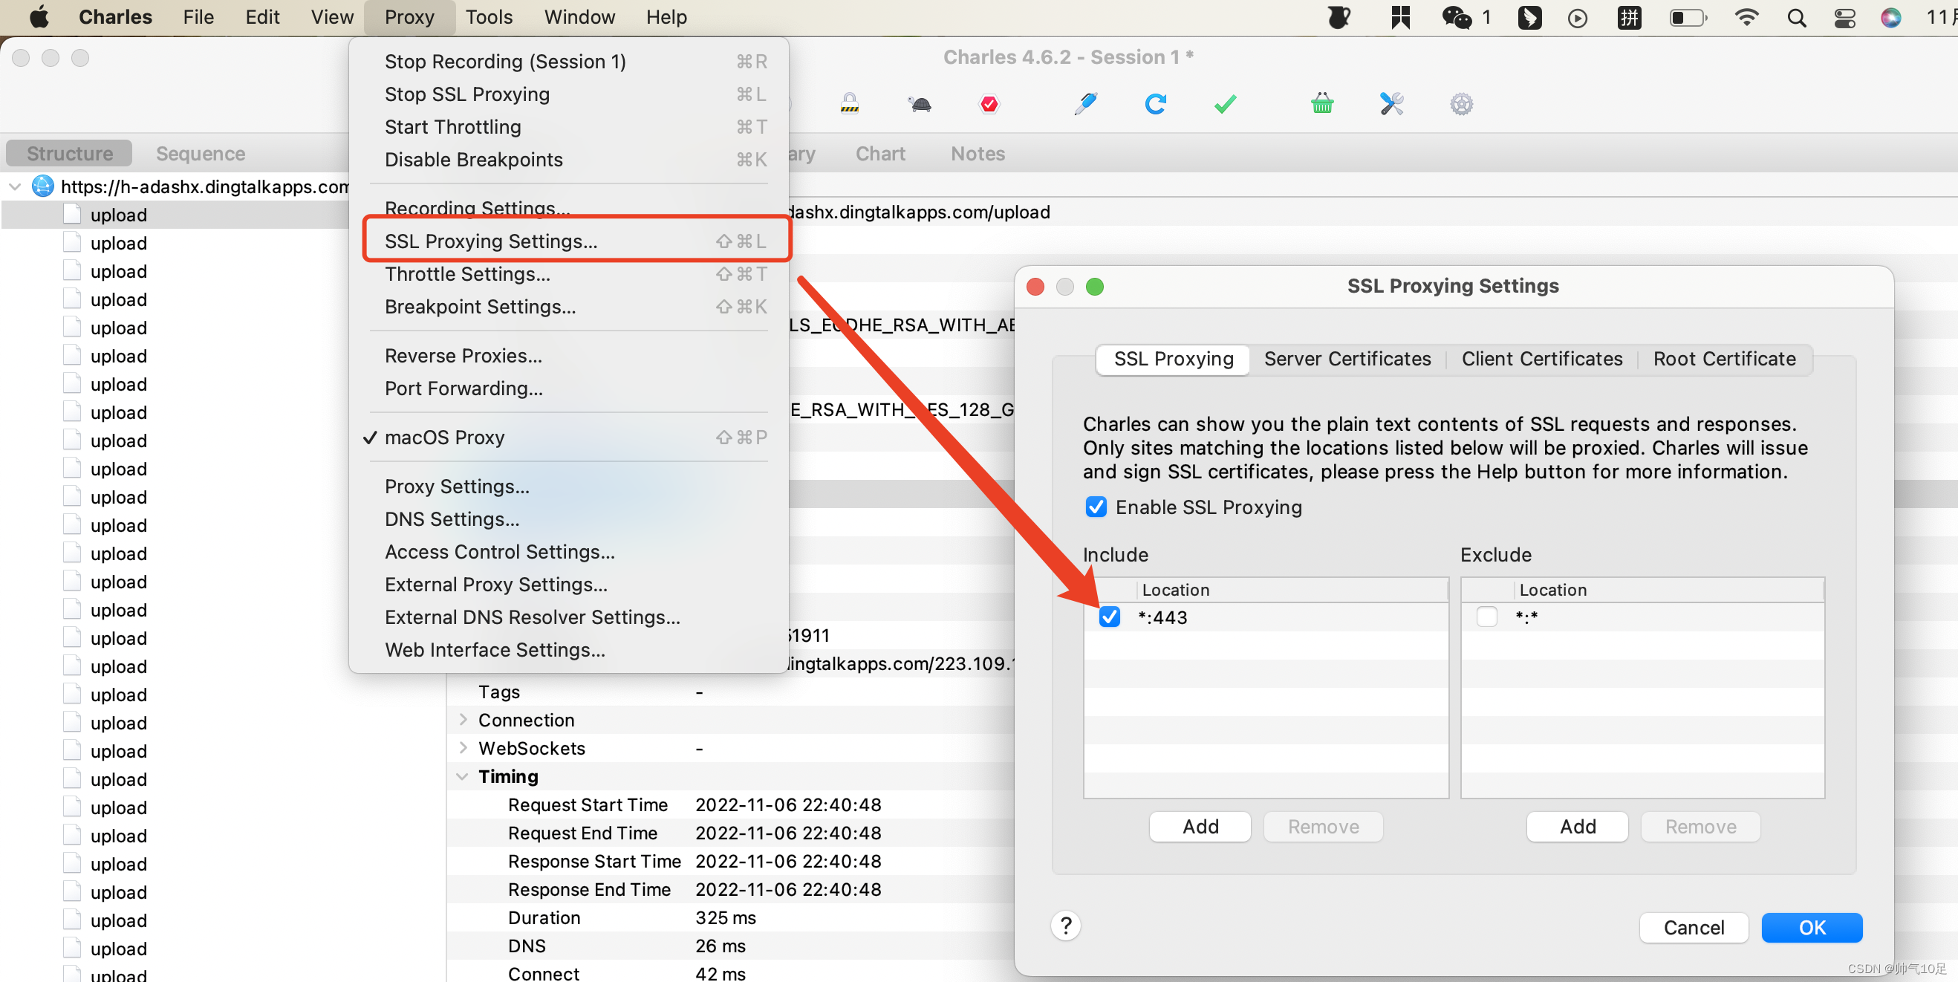Click the red breakpoints hexagon icon
This screenshot has width=1958, height=982.
[989, 103]
